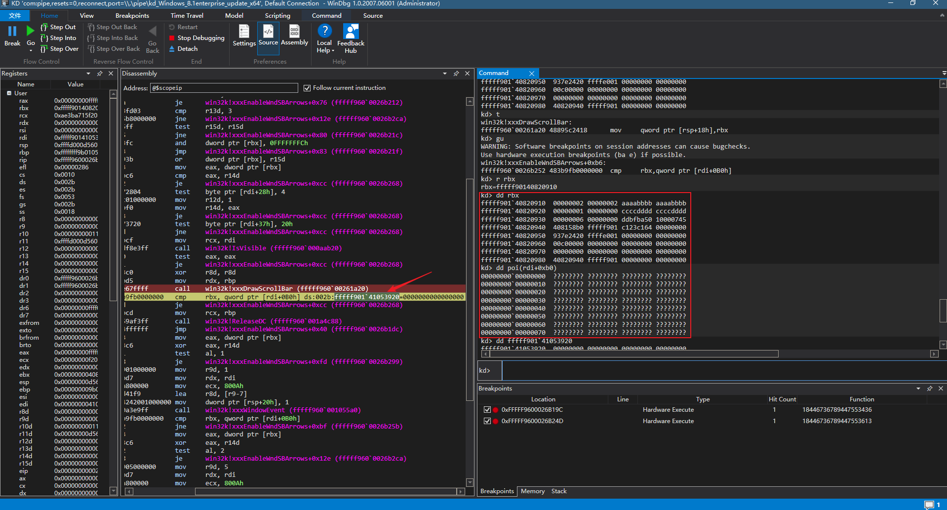Click Step Out Back
The width and height of the screenshot is (947, 510).
coord(113,27)
